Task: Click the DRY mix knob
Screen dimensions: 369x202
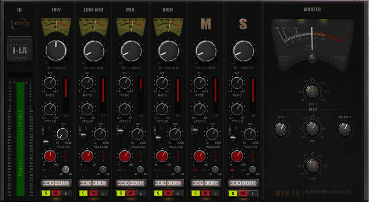Action: [x=281, y=129]
